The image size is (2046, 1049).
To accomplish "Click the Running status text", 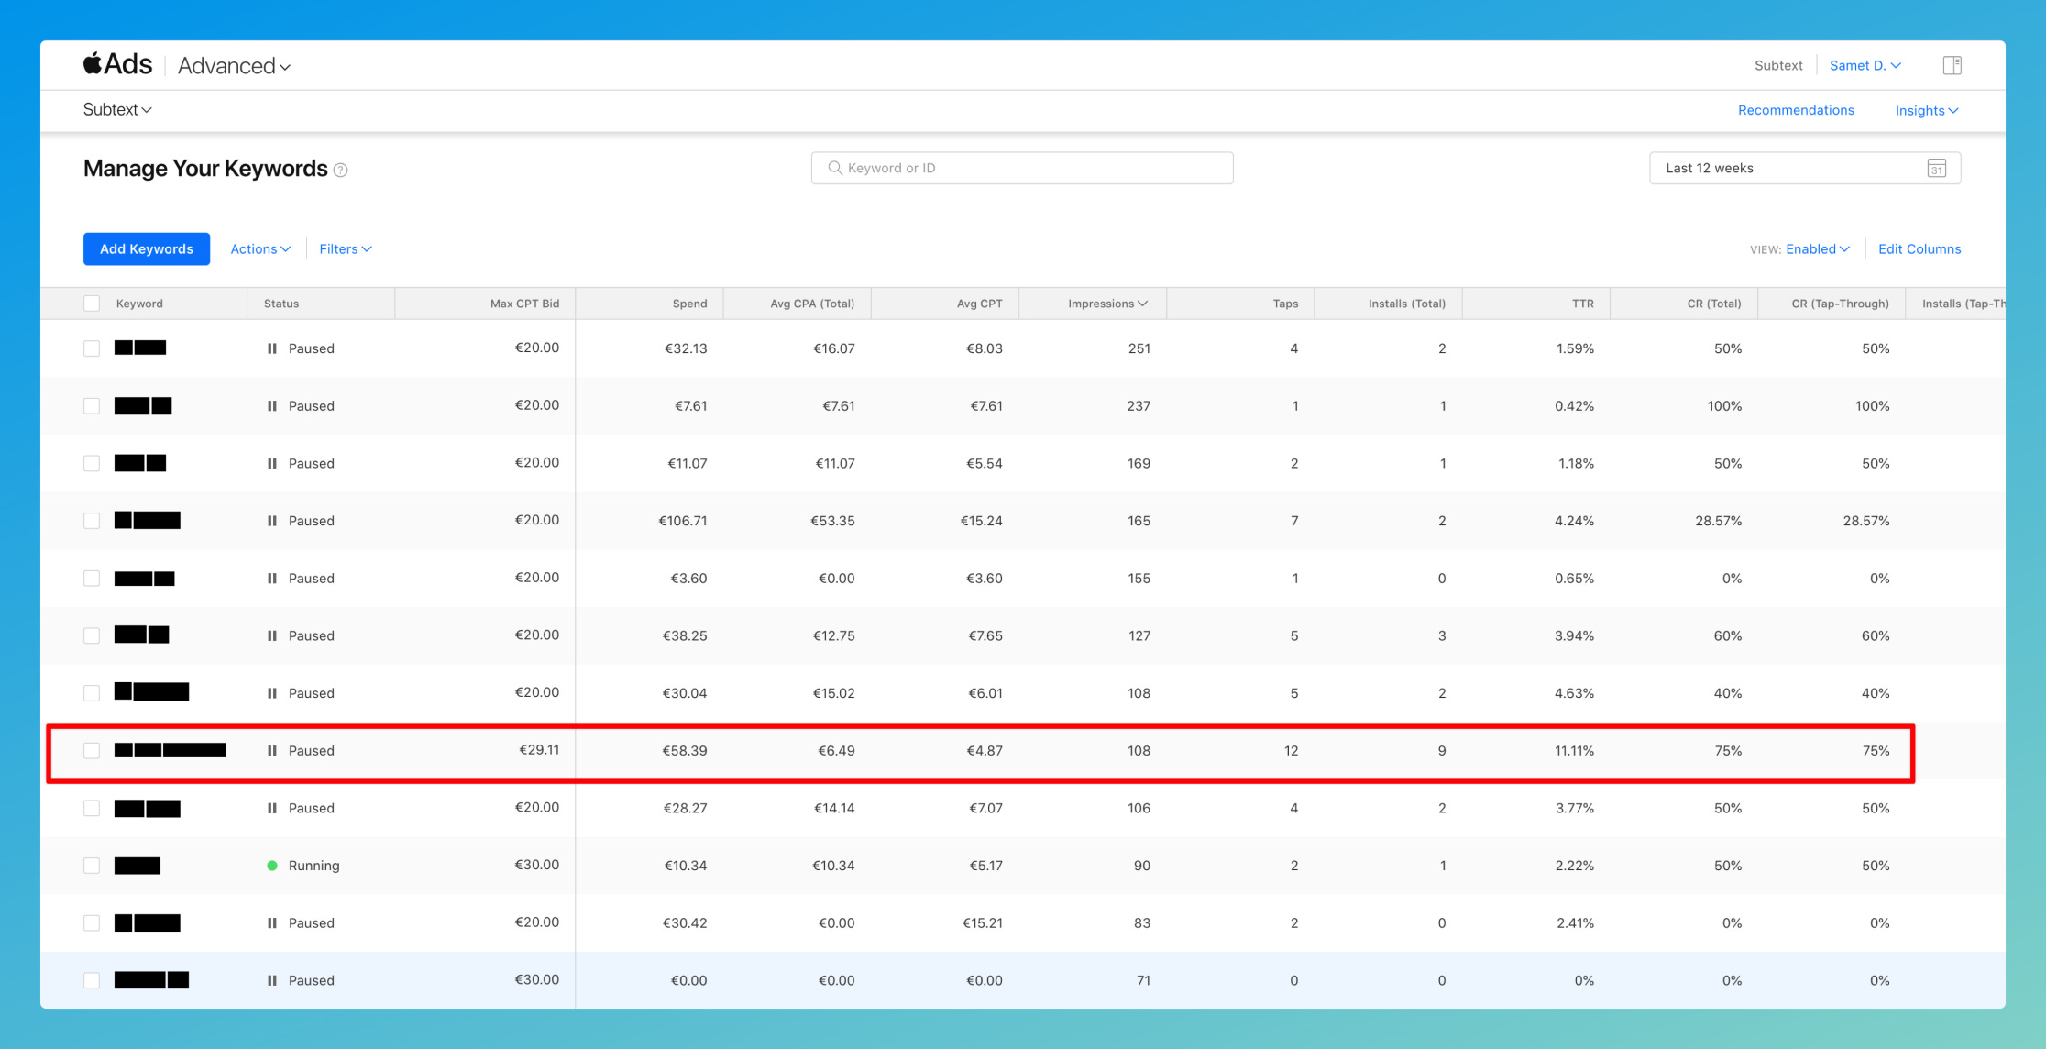I will tap(313, 866).
